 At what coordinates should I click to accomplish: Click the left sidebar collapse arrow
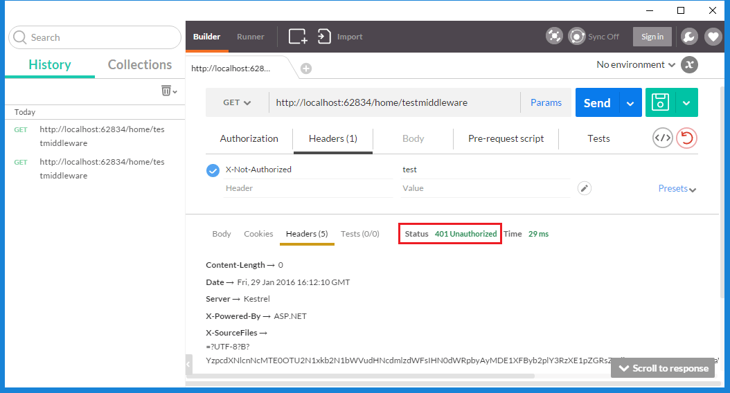pos(188,364)
